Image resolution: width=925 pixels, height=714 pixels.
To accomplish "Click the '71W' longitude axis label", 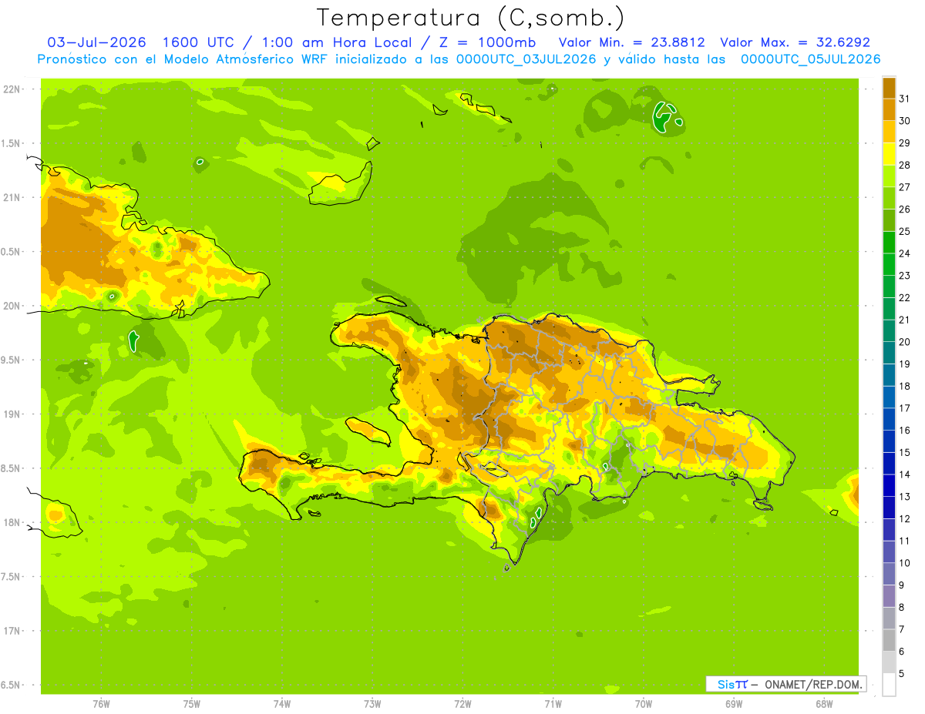I will [553, 704].
